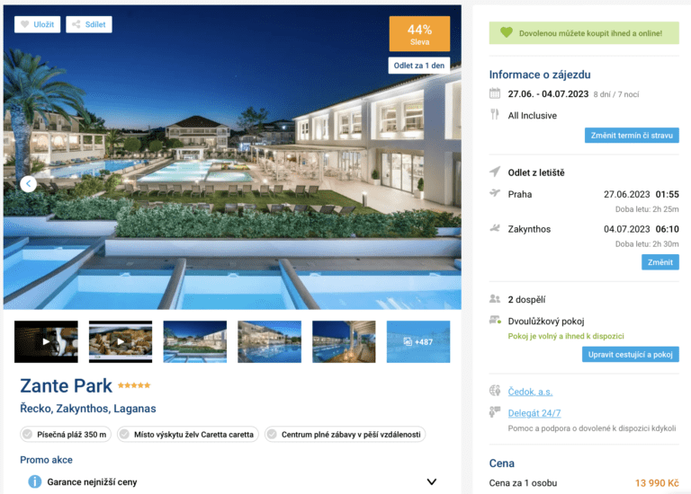Open the Delegát 24/7 link
The width and height of the screenshot is (691, 494).
point(534,413)
